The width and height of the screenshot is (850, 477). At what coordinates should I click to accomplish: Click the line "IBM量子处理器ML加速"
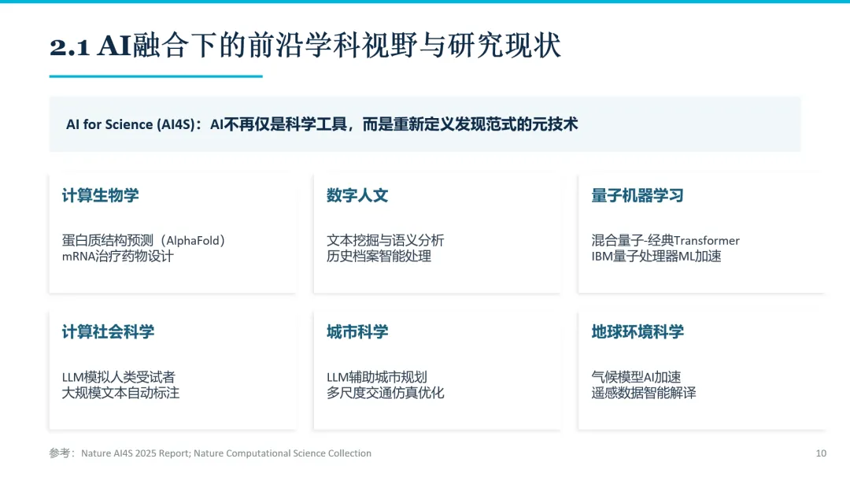pyautogui.click(x=656, y=257)
